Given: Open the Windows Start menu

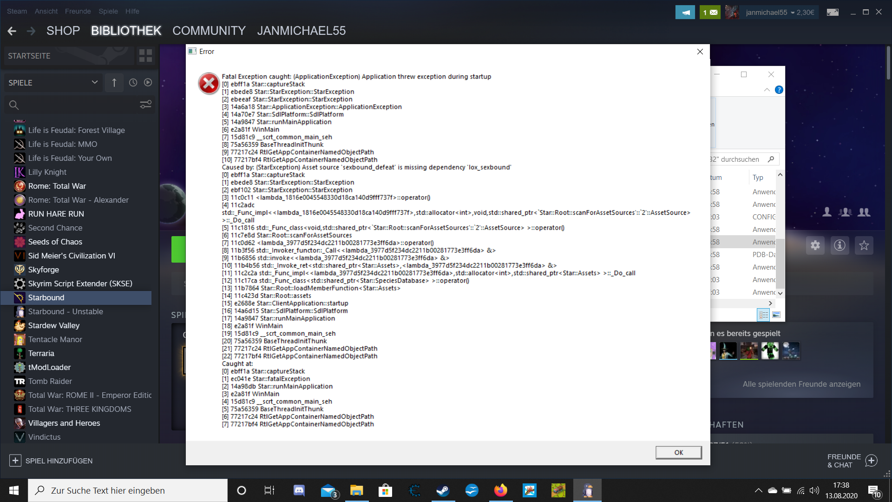Looking at the screenshot, I should tap(13, 490).
